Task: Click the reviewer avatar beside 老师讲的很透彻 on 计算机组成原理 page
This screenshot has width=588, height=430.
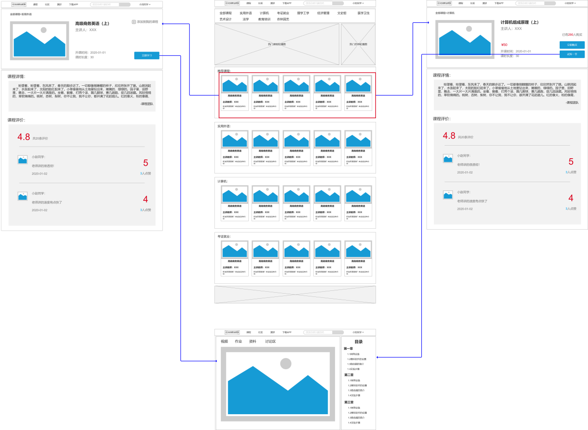Action: click(448, 158)
